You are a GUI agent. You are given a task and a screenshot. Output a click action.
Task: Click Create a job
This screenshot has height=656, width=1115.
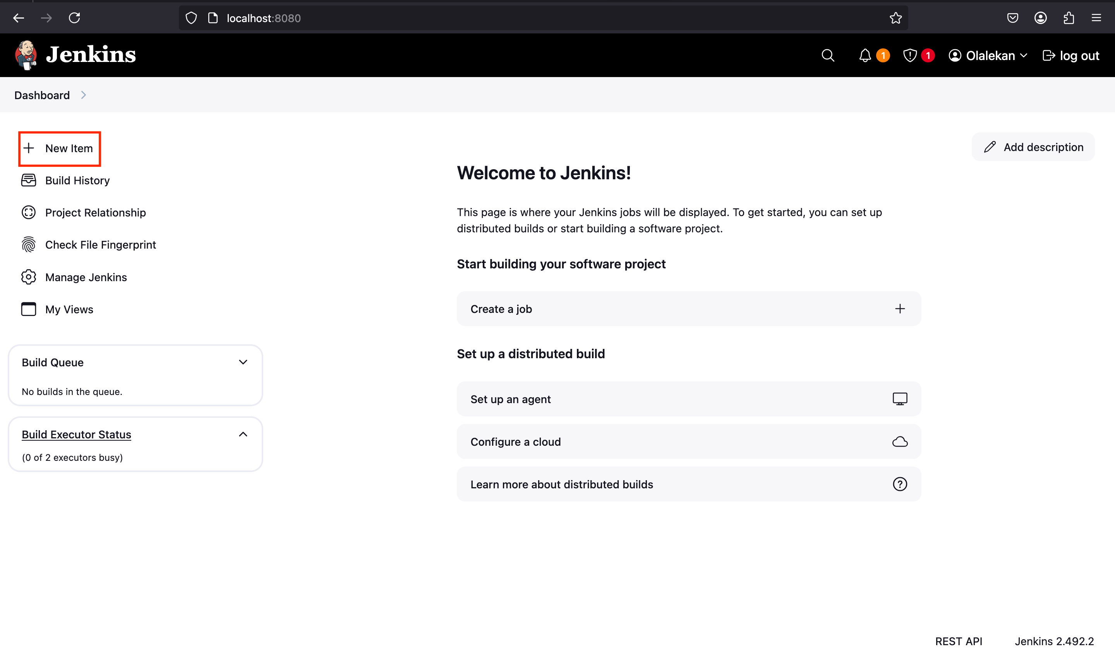pos(689,309)
